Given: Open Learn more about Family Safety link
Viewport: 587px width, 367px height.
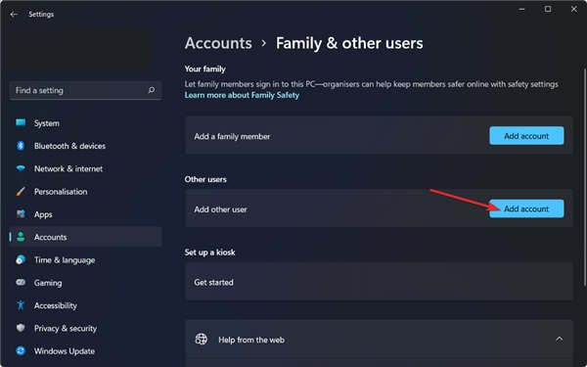Looking at the screenshot, I should click(242, 95).
